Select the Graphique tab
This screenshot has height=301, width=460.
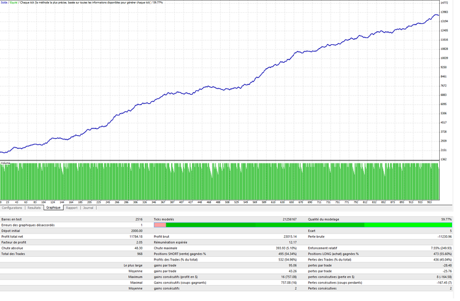pyautogui.click(x=53, y=208)
